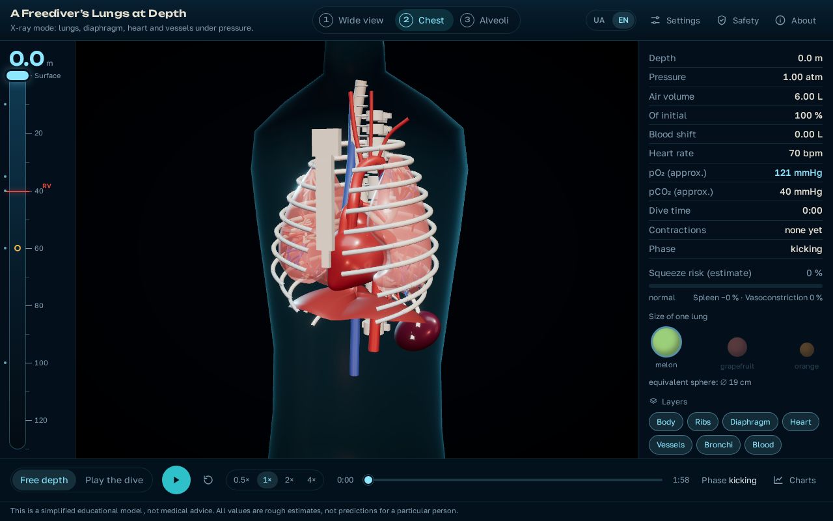This screenshot has width=833, height=521.
Task: Switch language to UA
Action: click(x=599, y=20)
